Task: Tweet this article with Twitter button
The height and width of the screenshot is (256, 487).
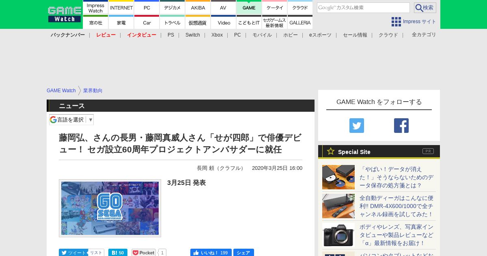Action: [x=73, y=253]
